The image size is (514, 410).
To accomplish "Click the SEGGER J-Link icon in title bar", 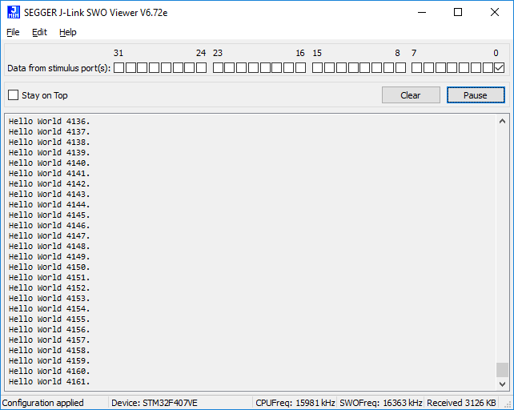I will coord(14,12).
